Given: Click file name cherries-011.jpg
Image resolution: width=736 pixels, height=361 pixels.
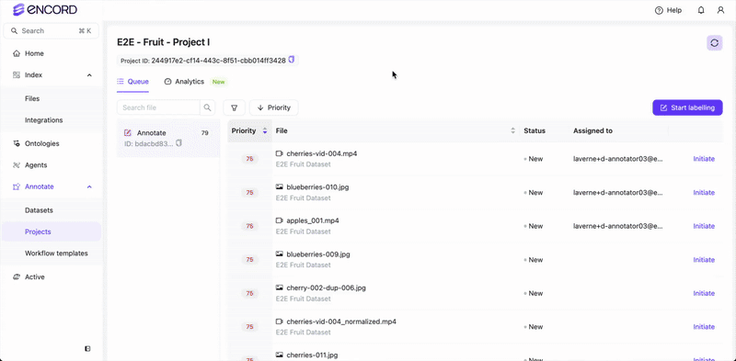Looking at the screenshot, I should [312, 355].
